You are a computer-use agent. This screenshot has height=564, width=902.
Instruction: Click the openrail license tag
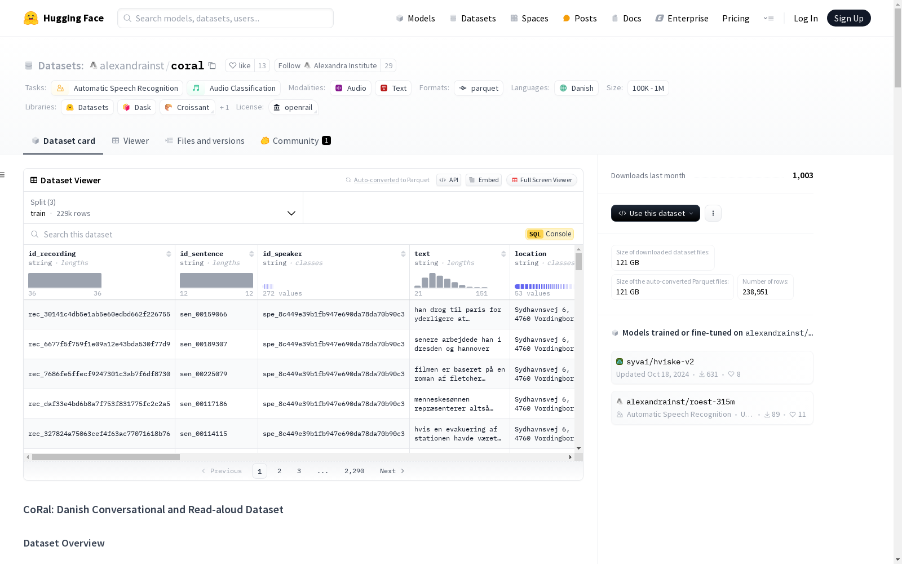(x=293, y=107)
